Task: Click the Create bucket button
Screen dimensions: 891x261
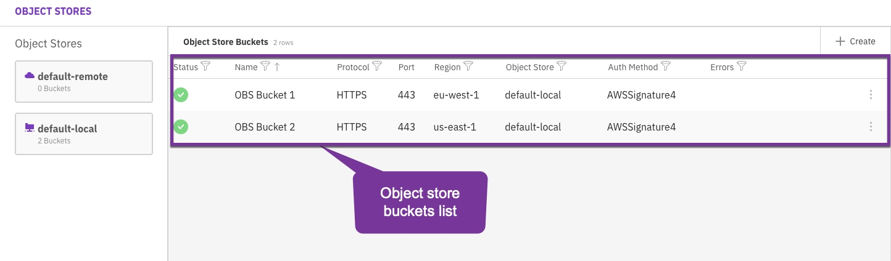Action: pyautogui.click(x=855, y=41)
